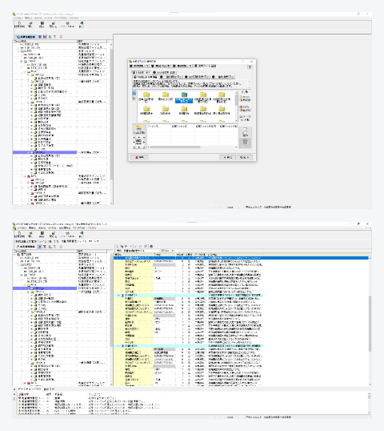Image resolution: width=384 pixels, height=431 pixels.
Task: Click the back button with left arrow in dialog
Action: (227, 158)
